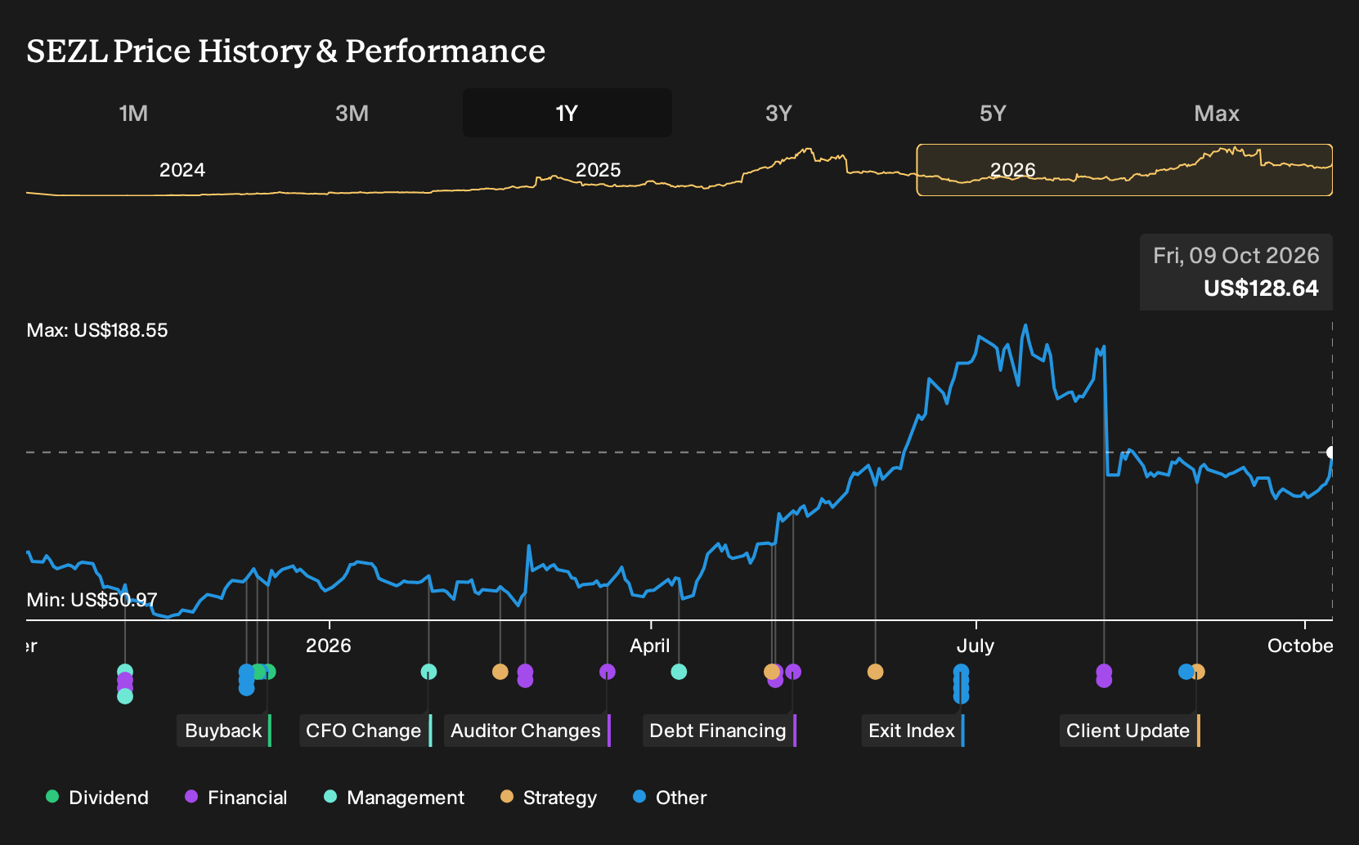This screenshot has width=1359, height=845.
Task: Click the Min: US$50.97 label
Action: (x=92, y=600)
